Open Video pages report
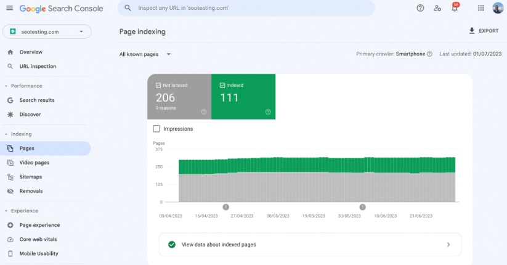Viewport: 507px width, 265px height. 34,163
